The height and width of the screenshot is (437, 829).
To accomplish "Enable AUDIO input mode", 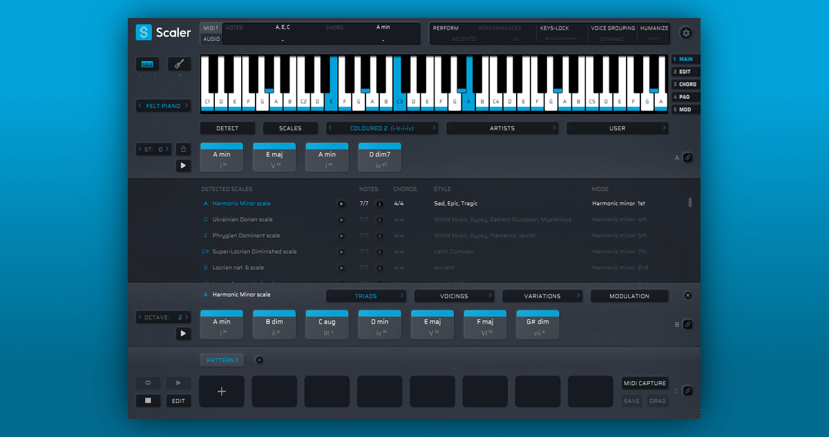I will point(211,39).
